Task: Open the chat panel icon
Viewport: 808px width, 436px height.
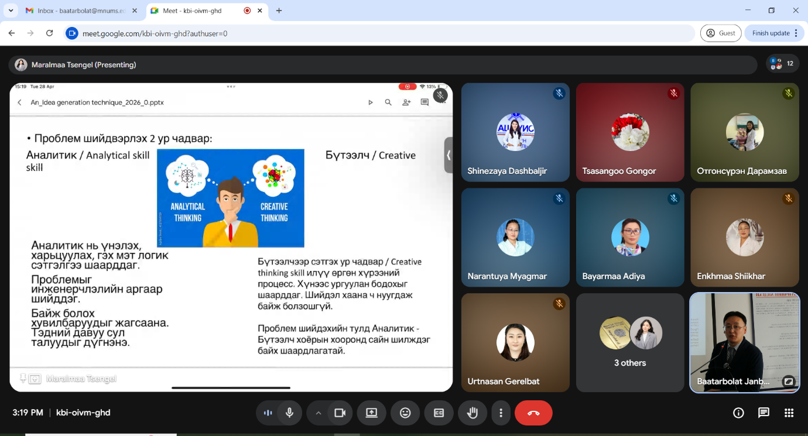Action: coord(764,413)
